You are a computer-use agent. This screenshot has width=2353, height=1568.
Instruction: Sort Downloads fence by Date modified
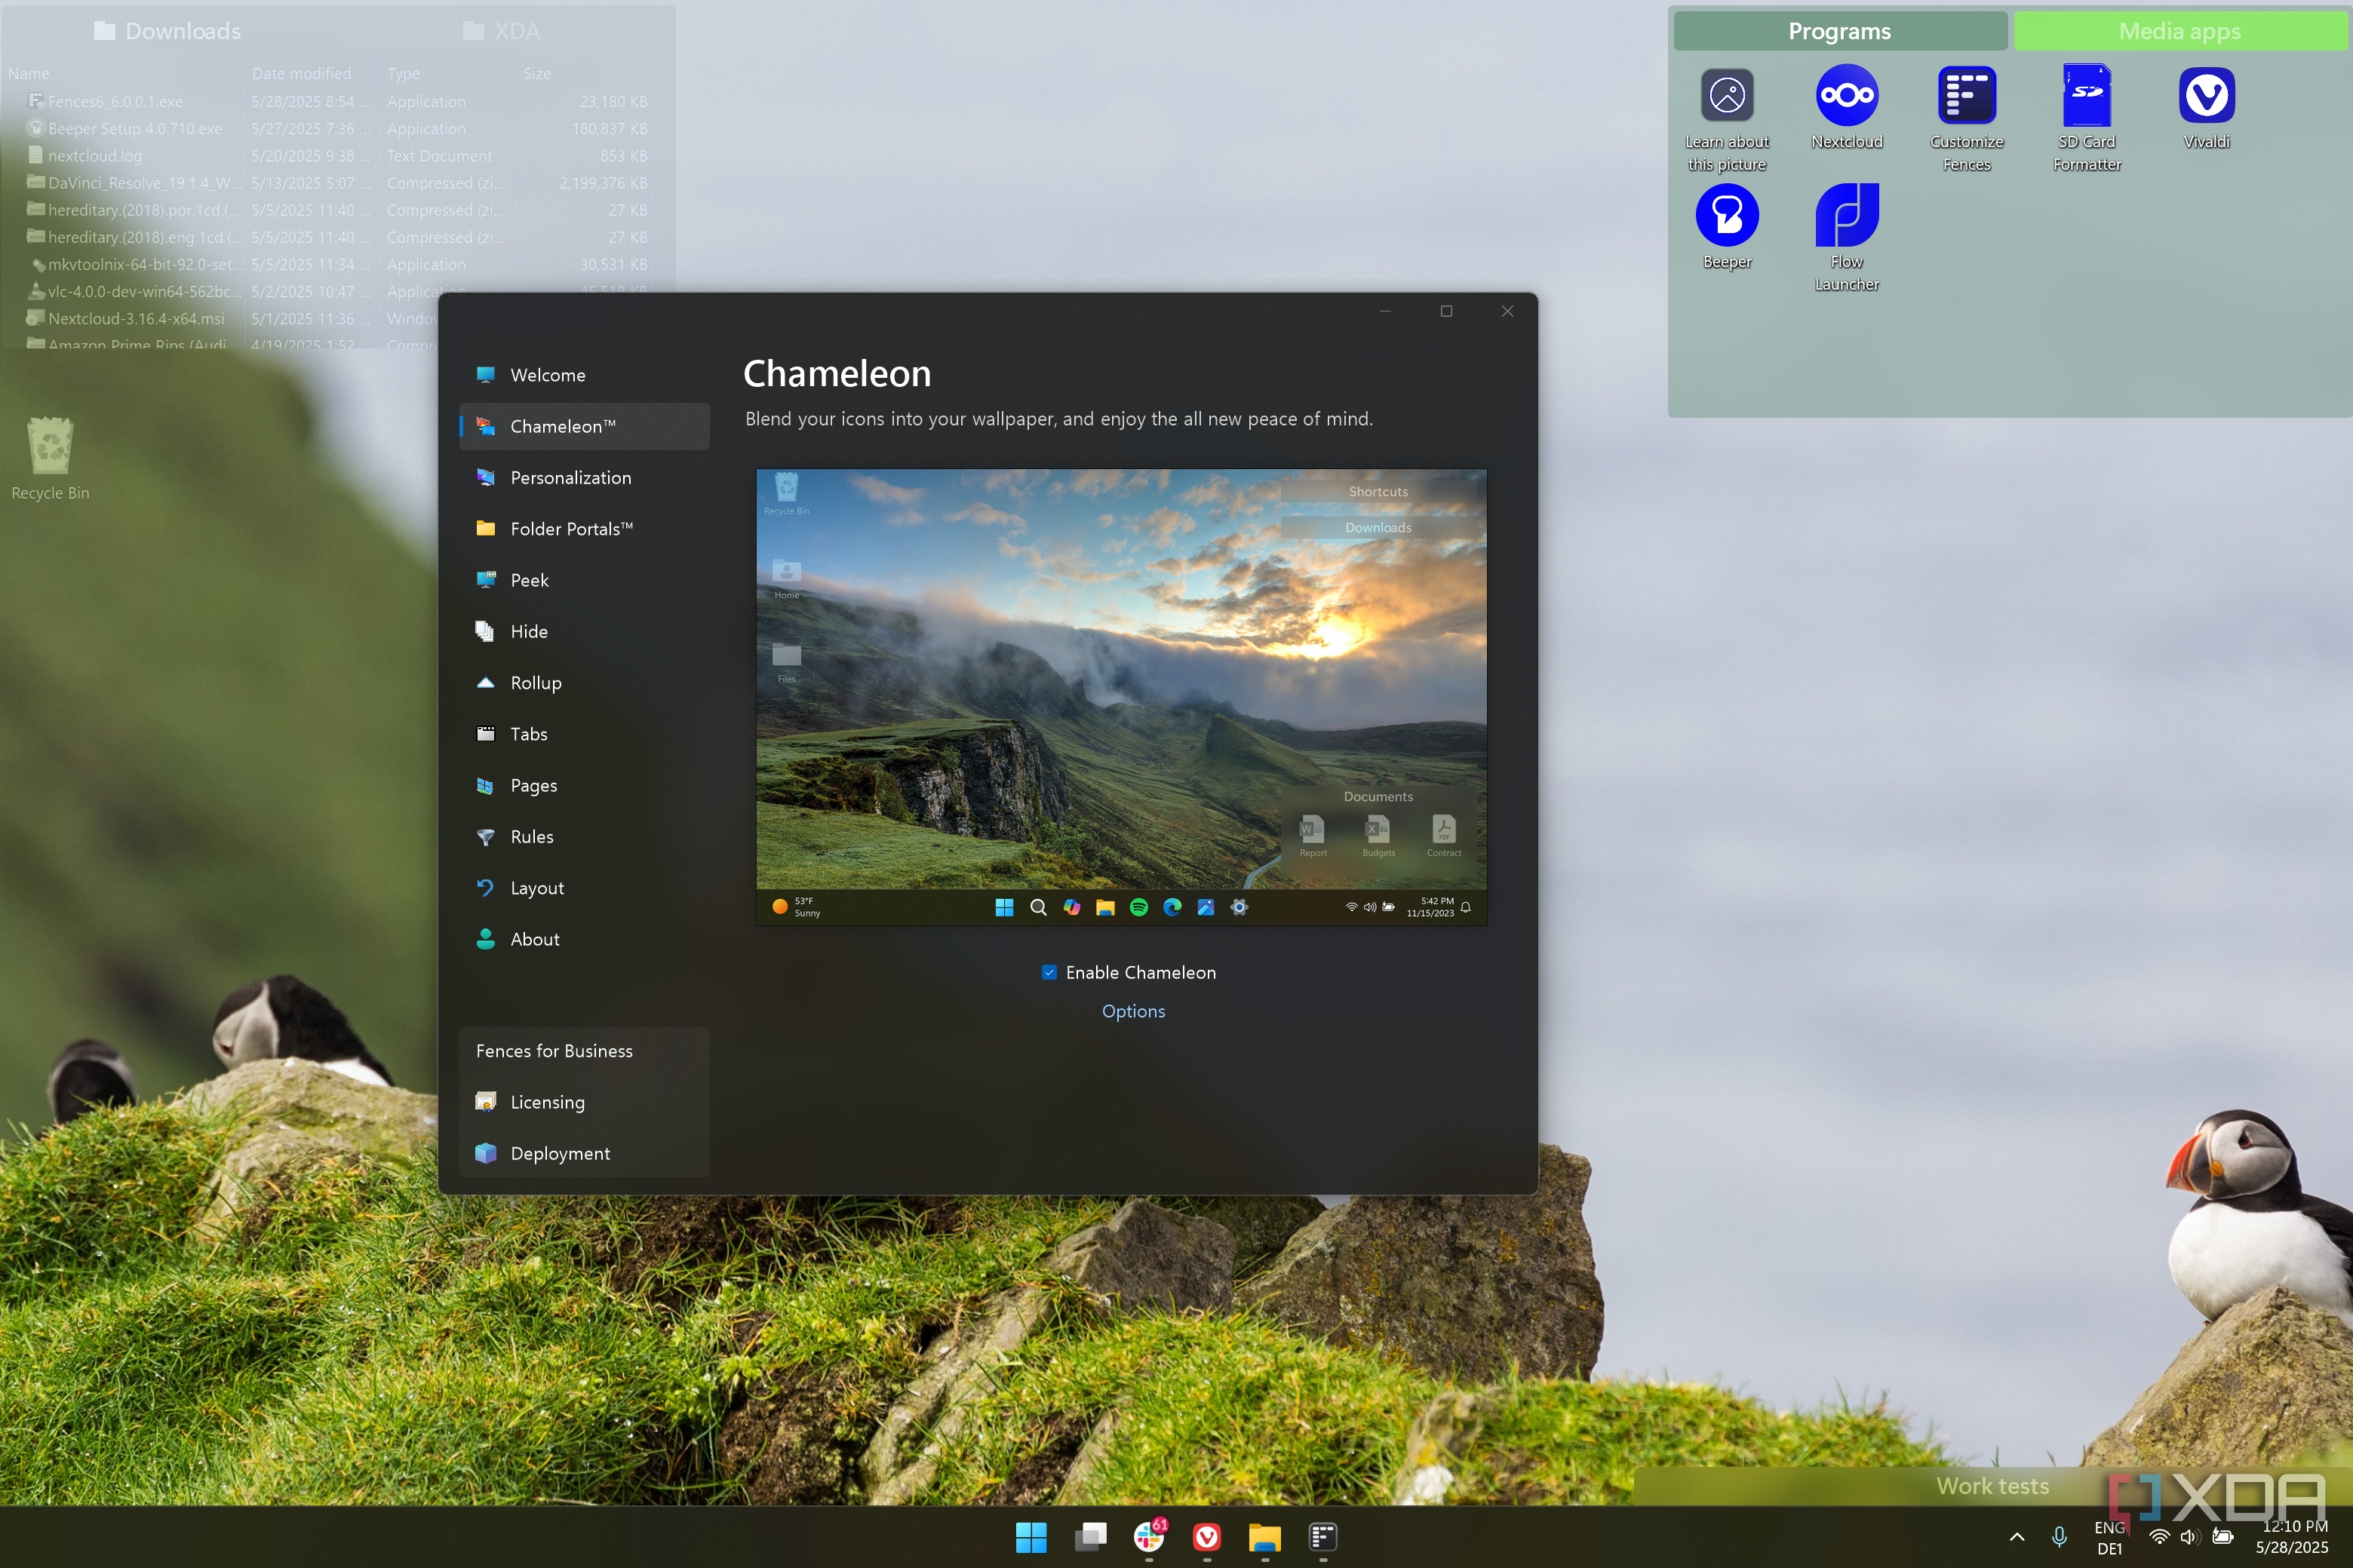tap(301, 73)
